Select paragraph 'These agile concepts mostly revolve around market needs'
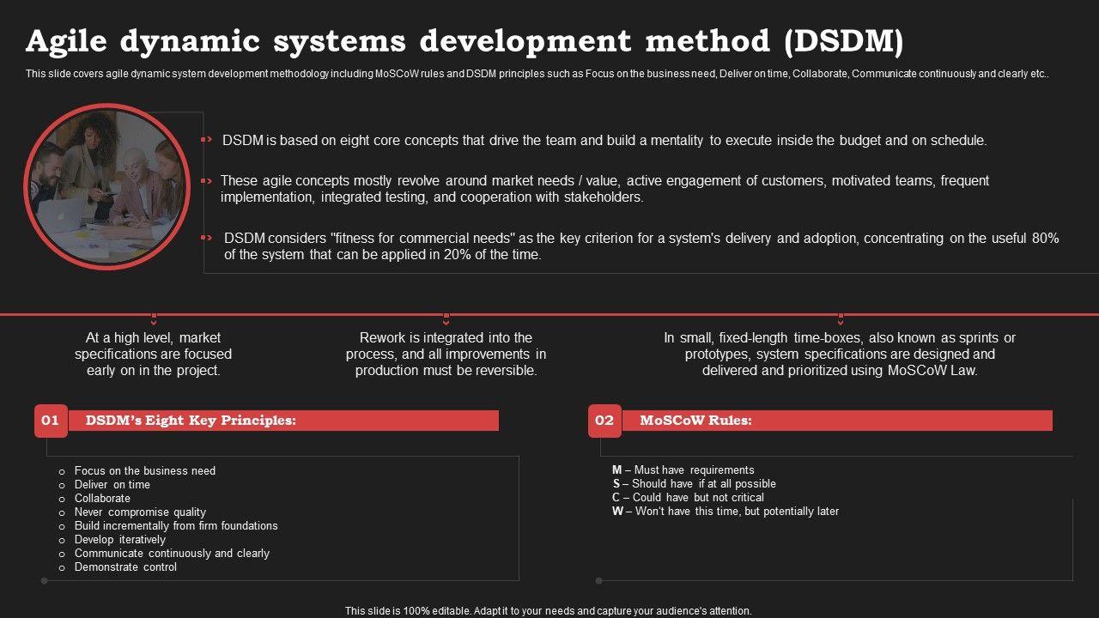 [604, 189]
